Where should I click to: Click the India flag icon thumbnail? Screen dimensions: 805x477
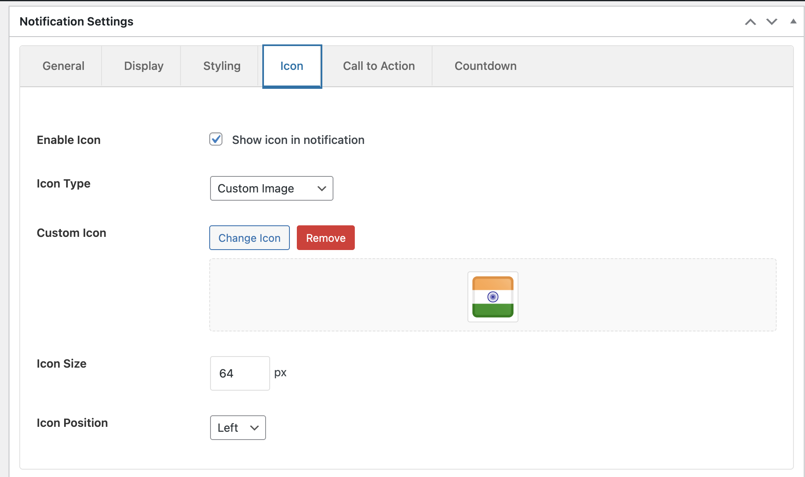pos(493,296)
